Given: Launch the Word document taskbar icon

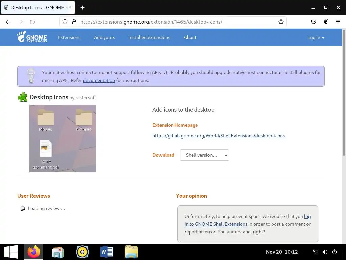Looking at the screenshot, I should [x=107, y=252].
